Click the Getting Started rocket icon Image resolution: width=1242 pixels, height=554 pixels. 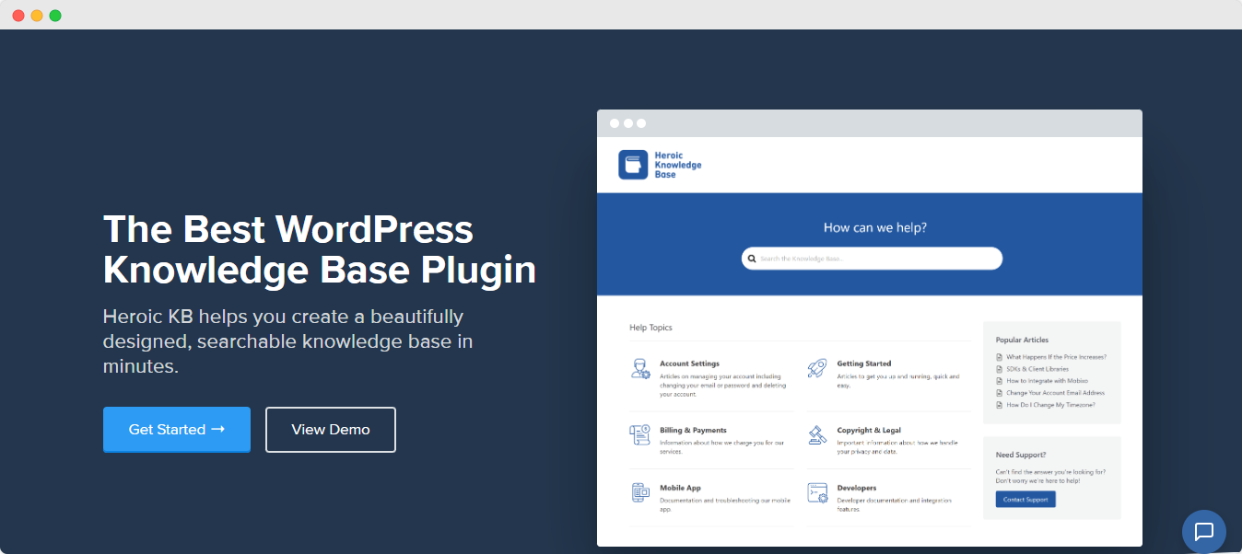coord(817,369)
